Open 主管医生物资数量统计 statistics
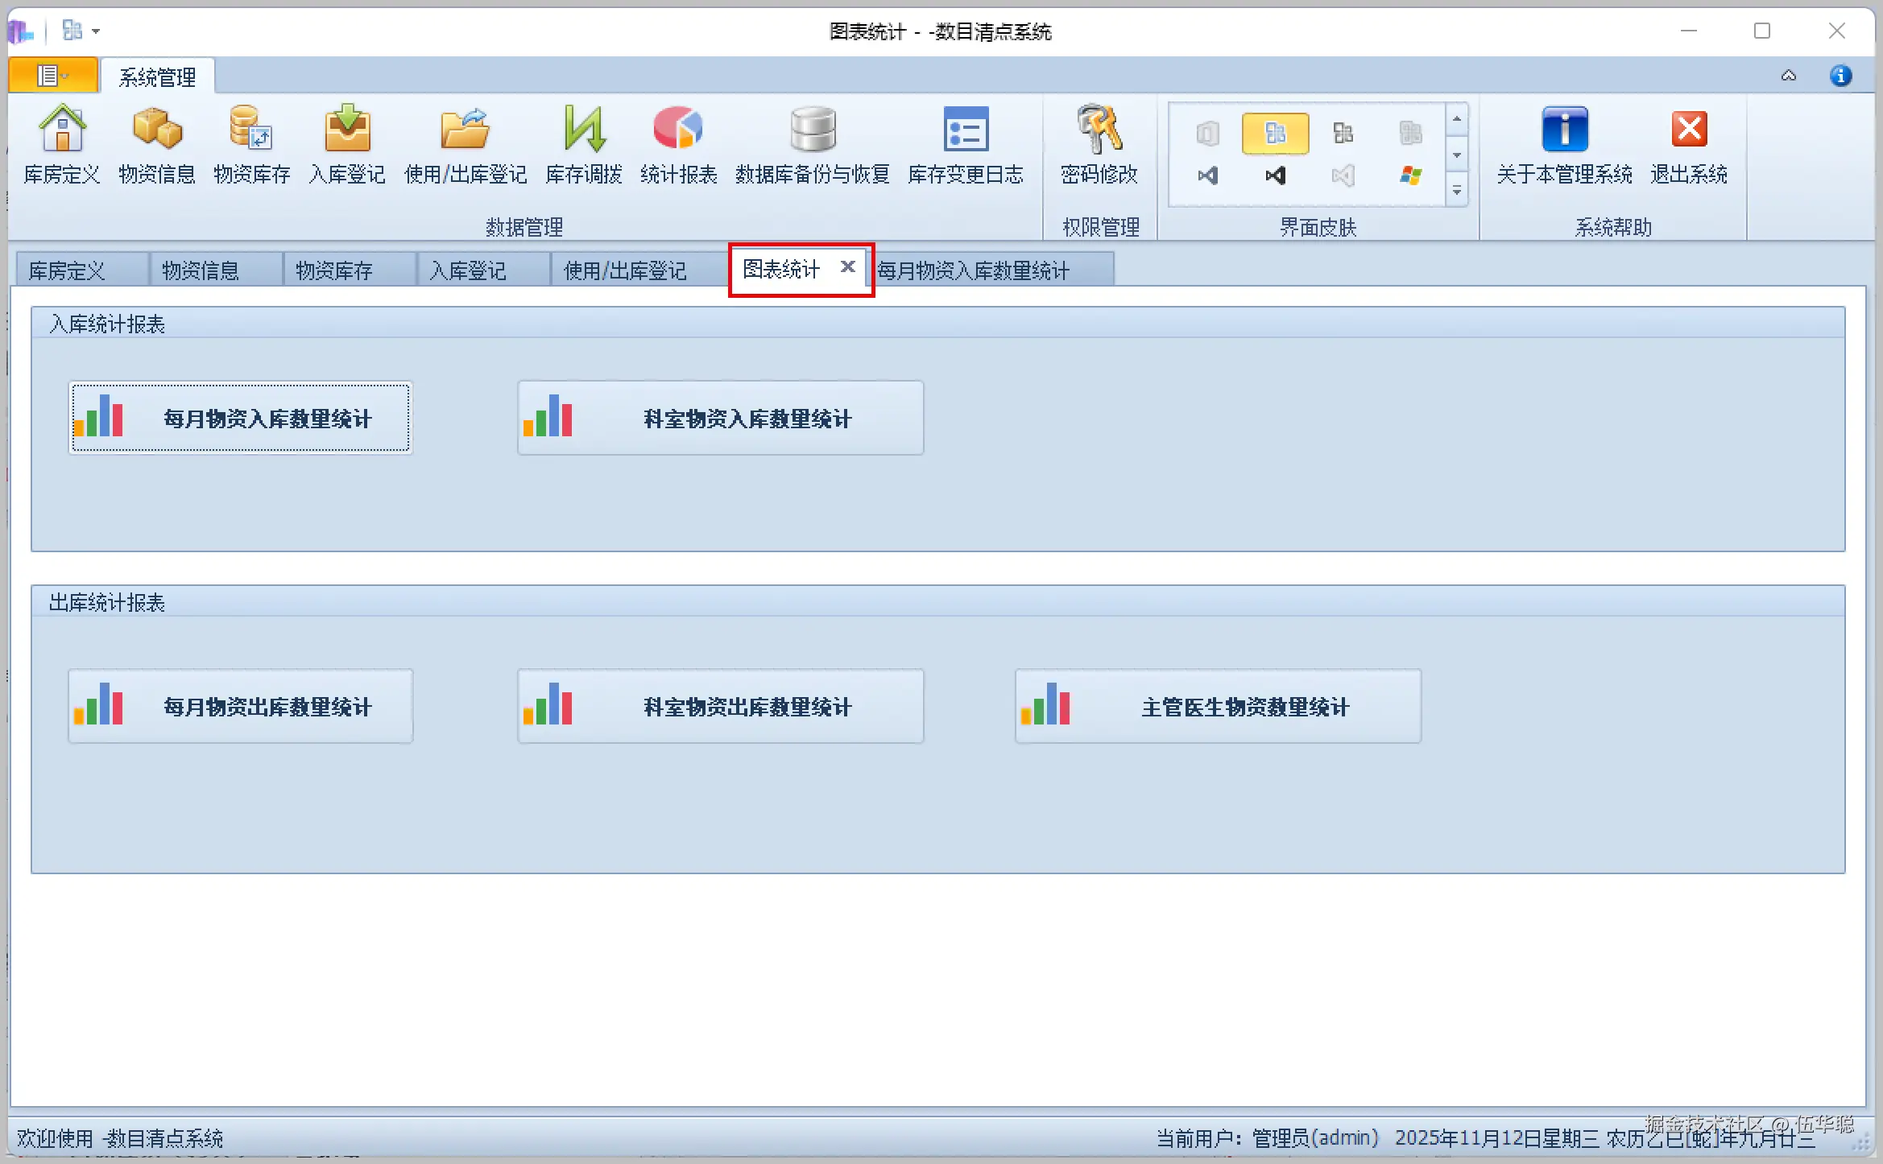Viewport: 1883px width, 1164px height. pyautogui.click(x=1218, y=706)
